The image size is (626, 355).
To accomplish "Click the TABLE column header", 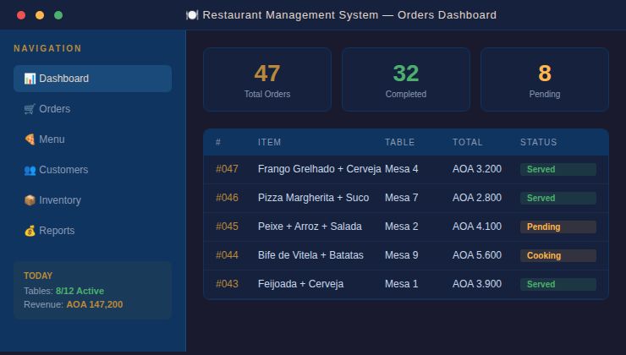I will tap(399, 142).
